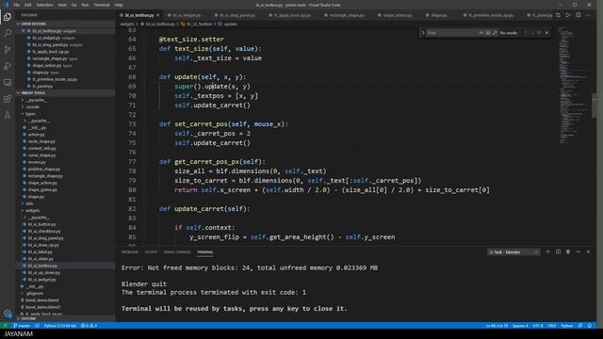The image size is (603, 339).
Task: Open errors and warnings count in status bar
Action: [89, 326]
